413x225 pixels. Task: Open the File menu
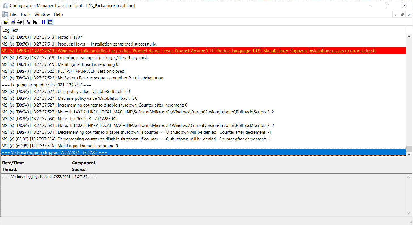(x=13, y=14)
